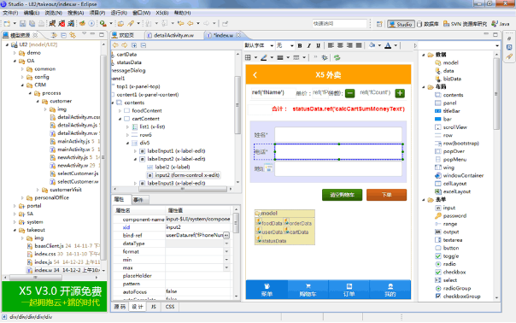Viewport: 516px width, 323px height.
Task: Click the green minus button beside fCount
Action: click(x=349, y=93)
